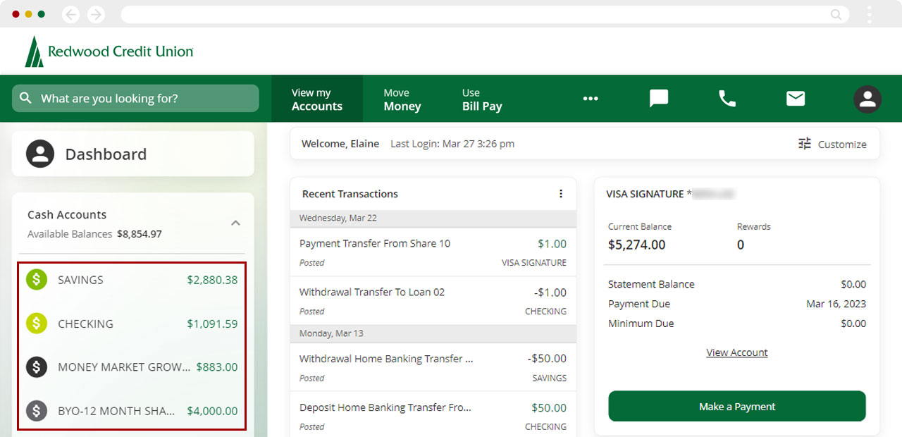The width and height of the screenshot is (902, 437).
Task: Click the three-dot more menu in navigation
Action: [591, 99]
